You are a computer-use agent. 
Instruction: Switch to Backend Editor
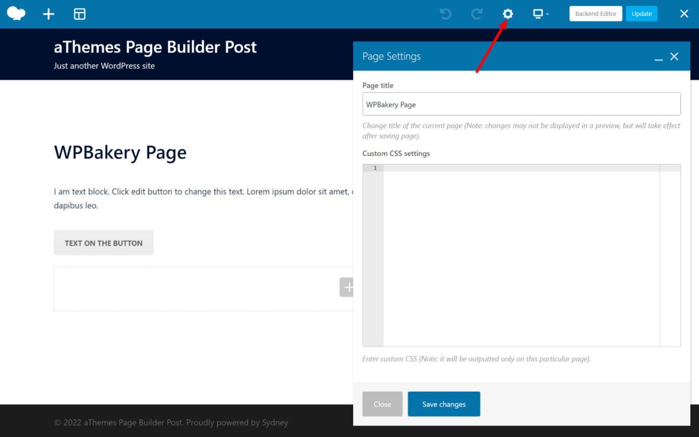[x=596, y=14]
